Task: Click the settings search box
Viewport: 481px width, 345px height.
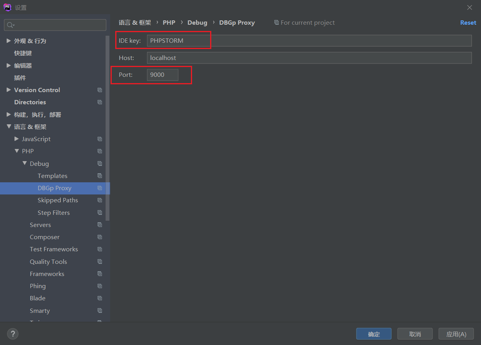Action: coord(55,25)
